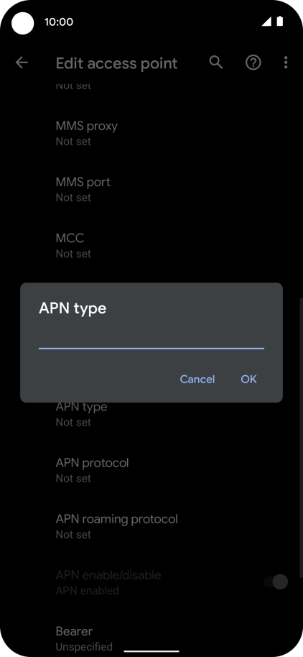Open the search icon in toolbar
The image size is (303, 657).
(x=216, y=63)
